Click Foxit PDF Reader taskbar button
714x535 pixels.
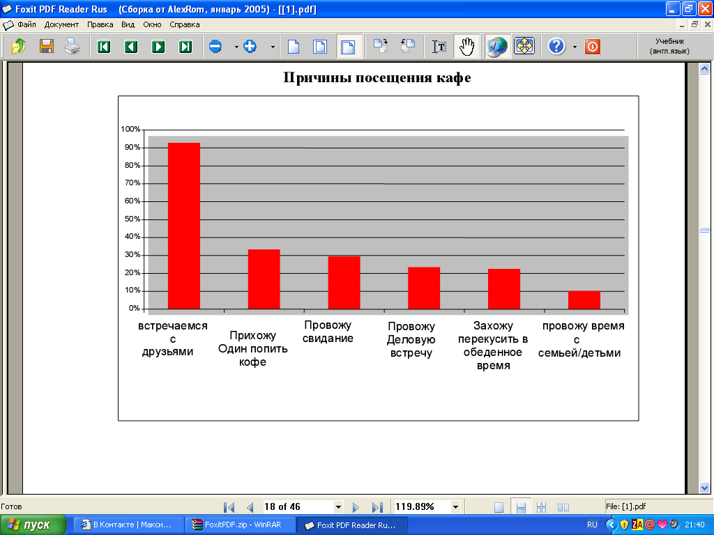pyautogui.click(x=351, y=525)
